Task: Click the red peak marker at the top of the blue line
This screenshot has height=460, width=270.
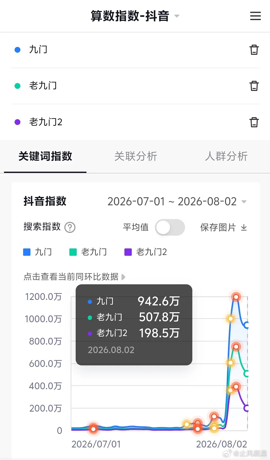Action: (236, 297)
